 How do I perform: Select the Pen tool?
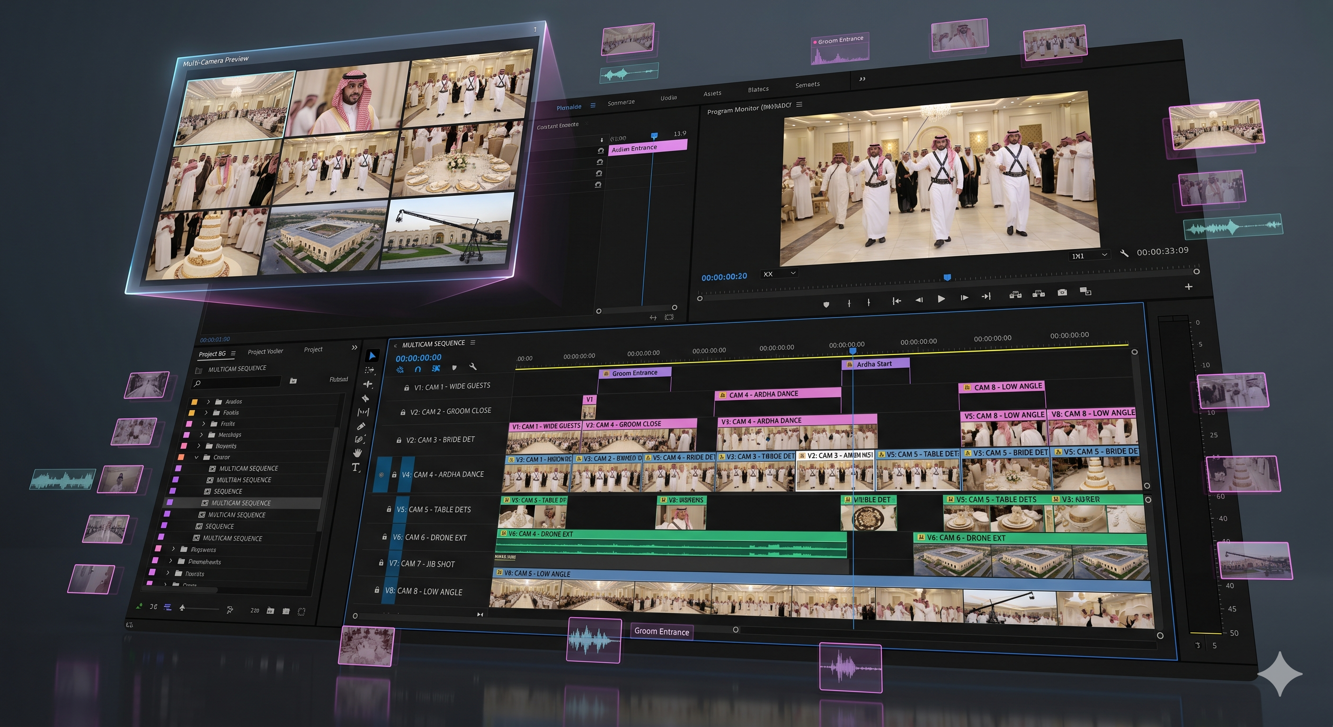coord(361,426)
